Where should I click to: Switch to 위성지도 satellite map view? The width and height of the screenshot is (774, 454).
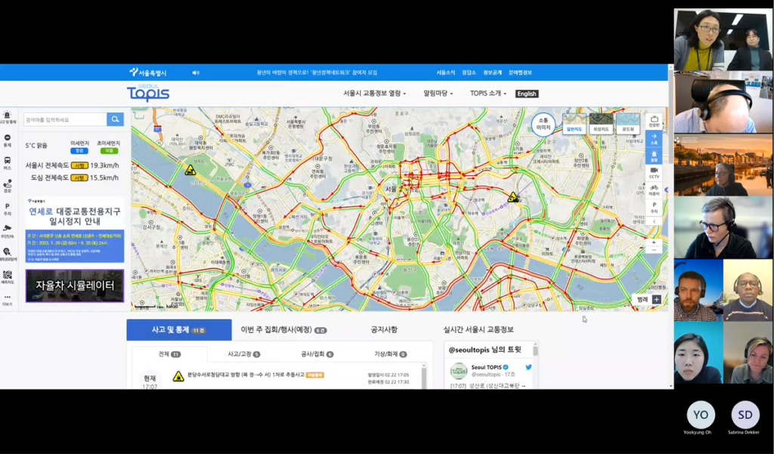pyautogui.click(x=601, y=124)
